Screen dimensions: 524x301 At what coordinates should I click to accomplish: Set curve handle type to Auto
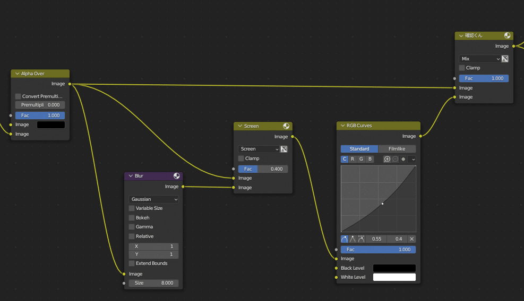pyautogui.click(x=345, y=239)
